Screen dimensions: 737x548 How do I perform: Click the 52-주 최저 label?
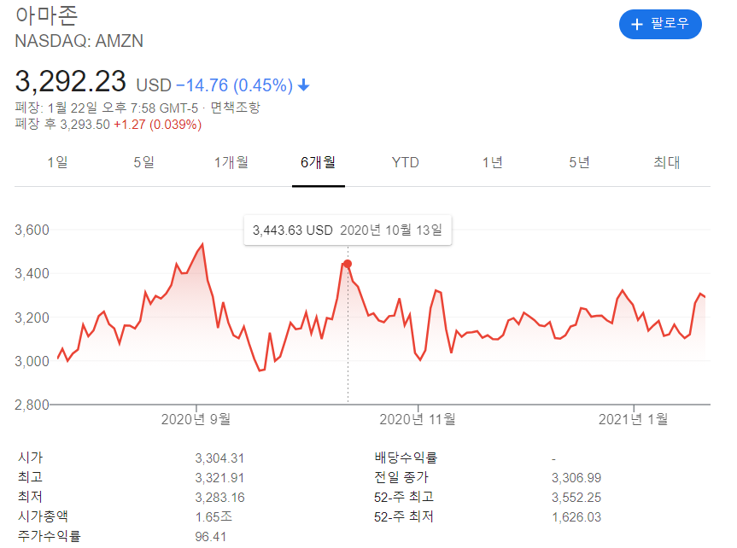point(404,516)
